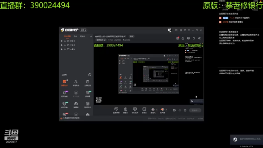This screenshot has height=148, width=263.
Task: Toggle visibility of 文本 2 layer
Action: (61, 45)
